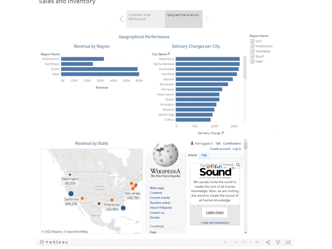Image resolution: width=332 pixels, height=249 pixels.
Task: Click the Wikipedia search magnifier icon
Action: point(239,164)
